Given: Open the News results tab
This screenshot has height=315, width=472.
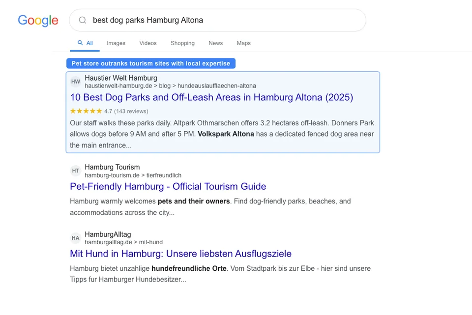Looking at the screenshot, I should (x=215, y=43).
